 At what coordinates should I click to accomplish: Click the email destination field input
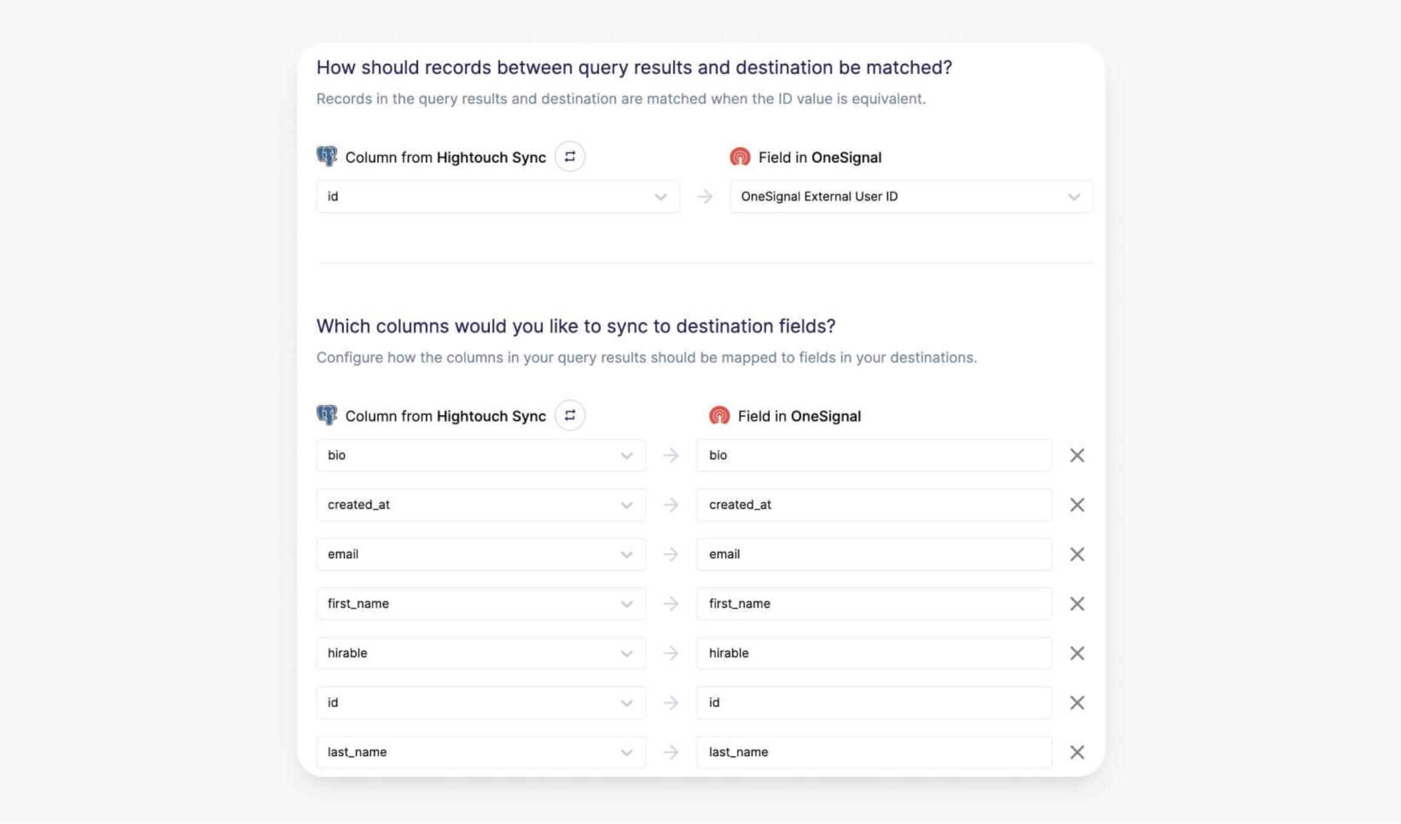coord(874,554)
